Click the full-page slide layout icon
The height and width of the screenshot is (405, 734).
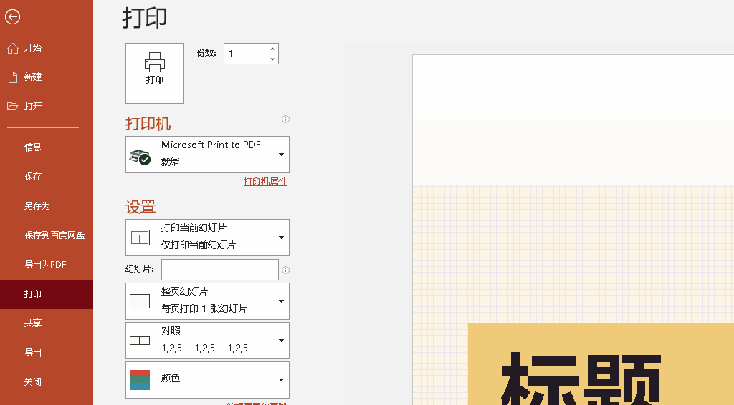140,301
